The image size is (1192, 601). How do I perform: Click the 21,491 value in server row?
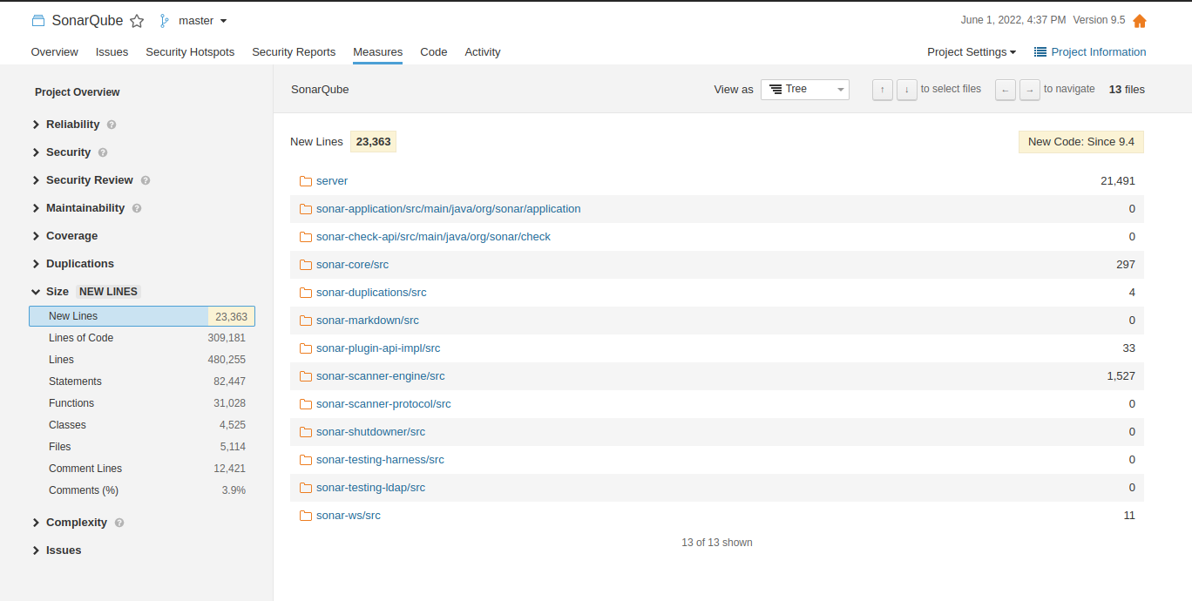1118,181
